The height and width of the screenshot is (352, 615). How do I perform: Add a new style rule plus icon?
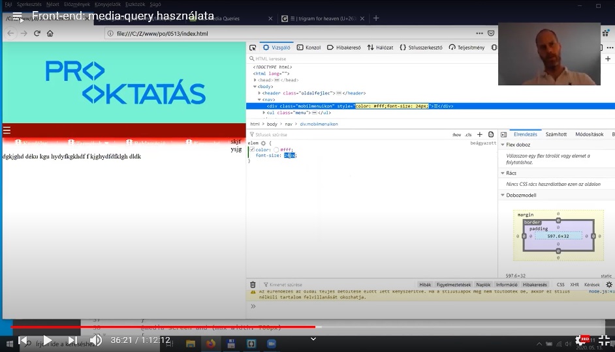coord(479,134)
